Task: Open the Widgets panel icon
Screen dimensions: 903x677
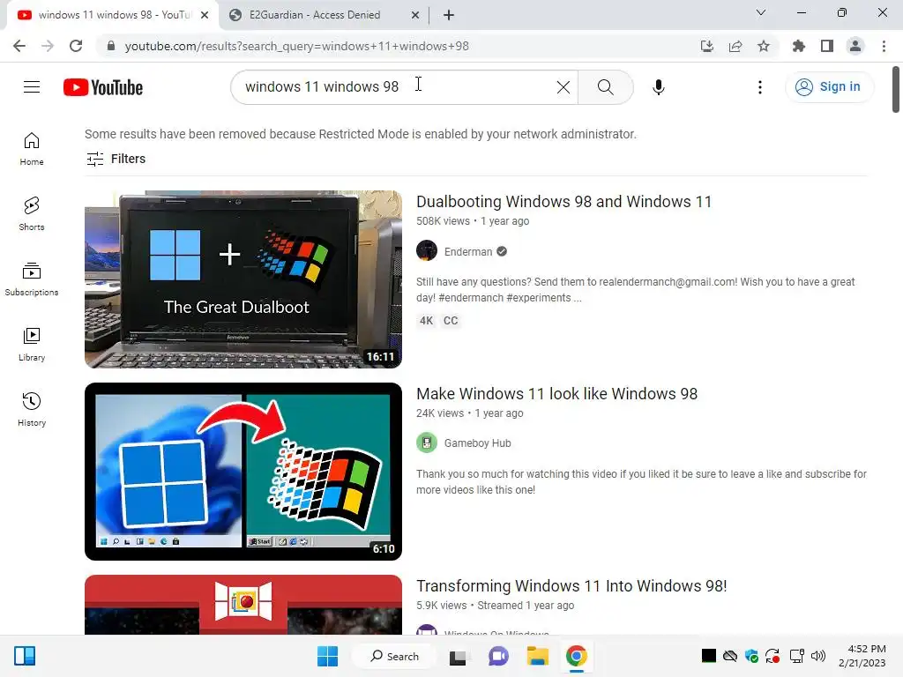Action: 25,656
